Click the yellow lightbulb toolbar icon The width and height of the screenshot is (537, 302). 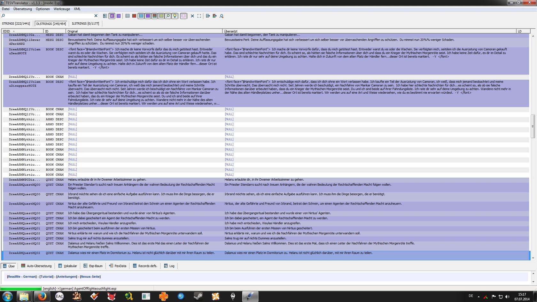tap(175, 16)
